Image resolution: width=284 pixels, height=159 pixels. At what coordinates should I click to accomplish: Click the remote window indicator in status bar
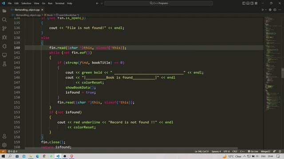click(x=3, y=151)
